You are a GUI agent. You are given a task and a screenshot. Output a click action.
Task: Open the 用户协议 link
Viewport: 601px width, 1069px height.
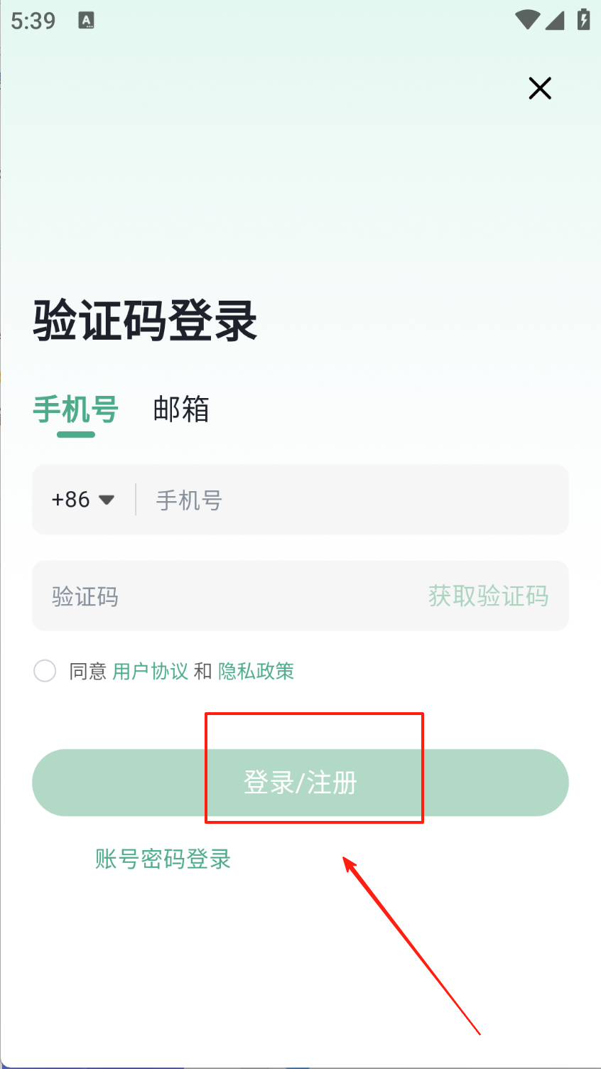(x=150, y=671)
